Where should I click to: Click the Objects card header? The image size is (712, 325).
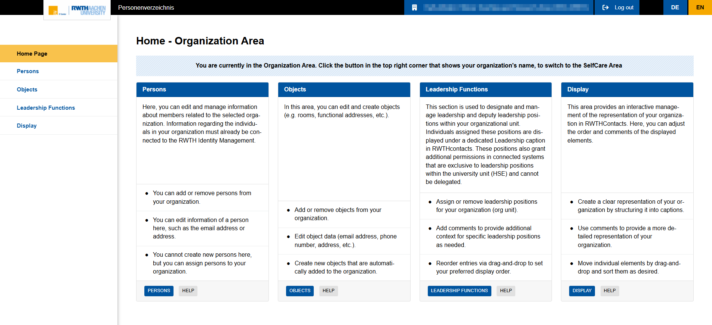click(344, 90)
